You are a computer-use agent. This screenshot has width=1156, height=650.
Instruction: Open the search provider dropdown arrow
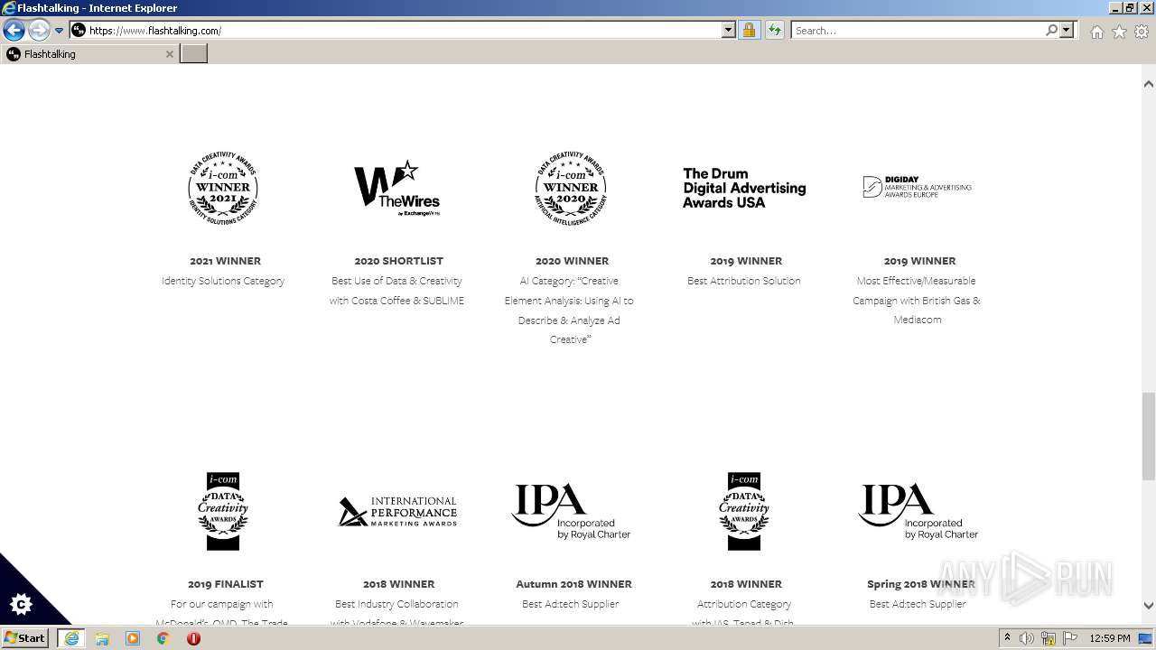coord(1067,31)
